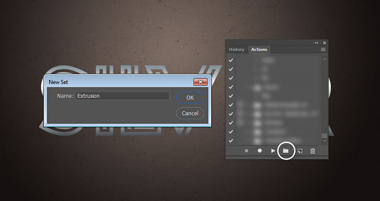Click the Actions list scrollbar thumb
The height and width of the screenshot is (201, 380).
(x=324, y=136)
